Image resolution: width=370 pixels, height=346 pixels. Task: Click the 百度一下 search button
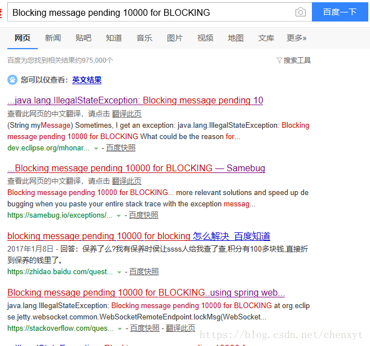pos(340,12)
